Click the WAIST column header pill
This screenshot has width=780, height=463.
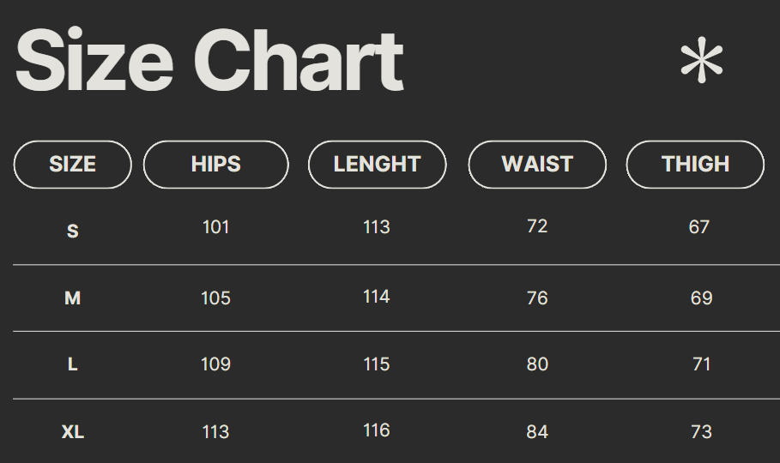pyautogui.click(x=537, y=165)
